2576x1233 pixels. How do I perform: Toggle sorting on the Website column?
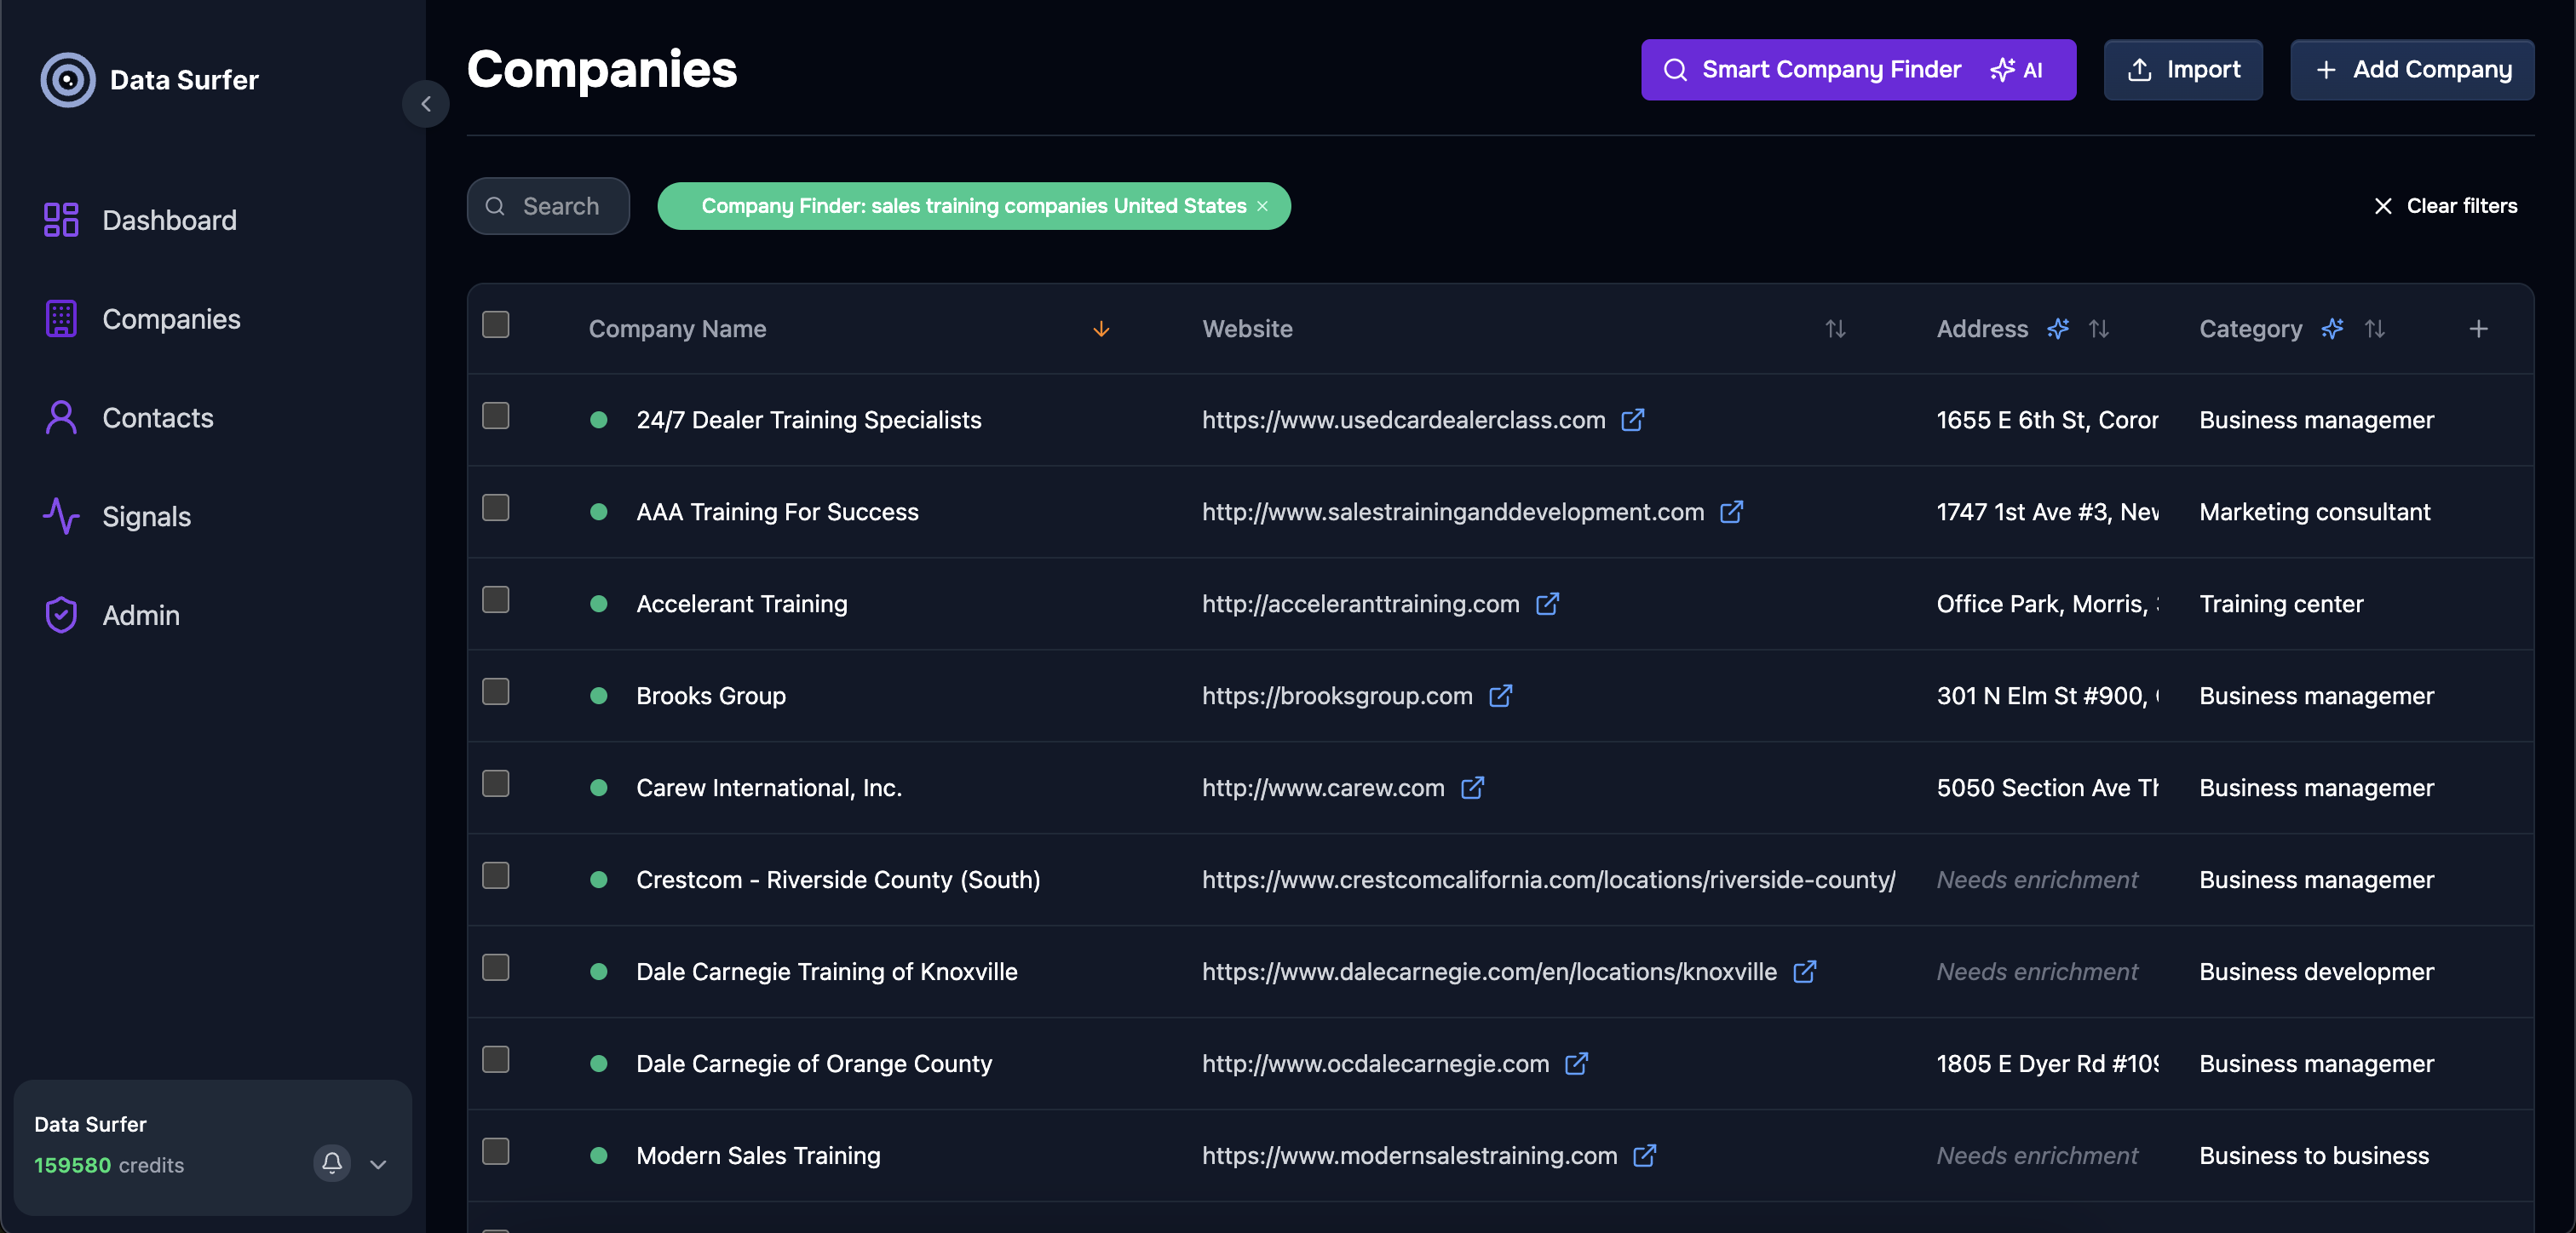pyautogui.click(x=1834, y=328)
